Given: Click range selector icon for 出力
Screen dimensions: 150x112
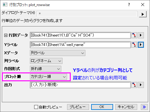Looking at the screenshot, I should click(134, 85).
